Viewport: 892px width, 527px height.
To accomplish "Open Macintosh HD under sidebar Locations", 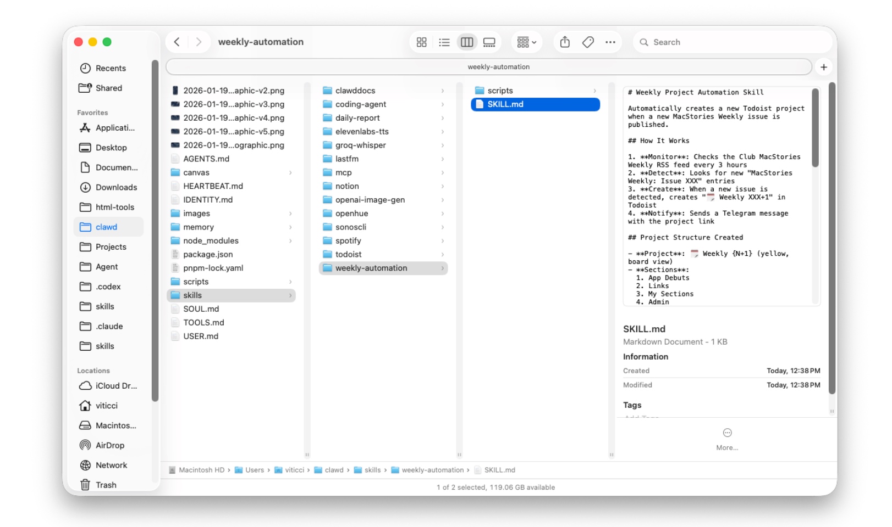I will (x=108, y=425).
